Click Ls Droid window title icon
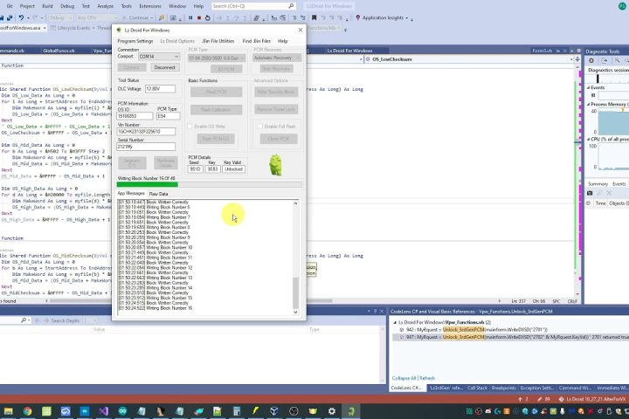This screenshot has width=629, height=419. coord(119,30)
